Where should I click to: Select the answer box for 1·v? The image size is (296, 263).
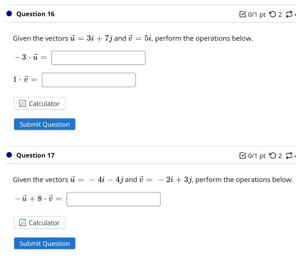[89, 79]
